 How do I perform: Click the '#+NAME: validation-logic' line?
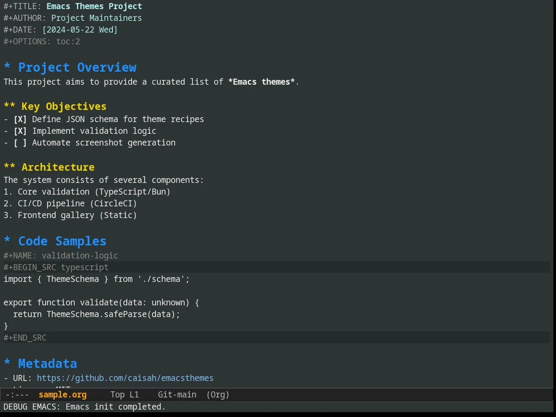click(x=61, y=256)
